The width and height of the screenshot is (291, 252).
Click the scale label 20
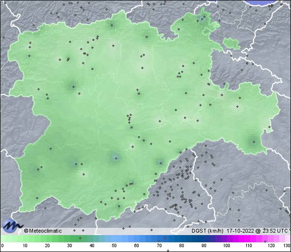[48, 246]
